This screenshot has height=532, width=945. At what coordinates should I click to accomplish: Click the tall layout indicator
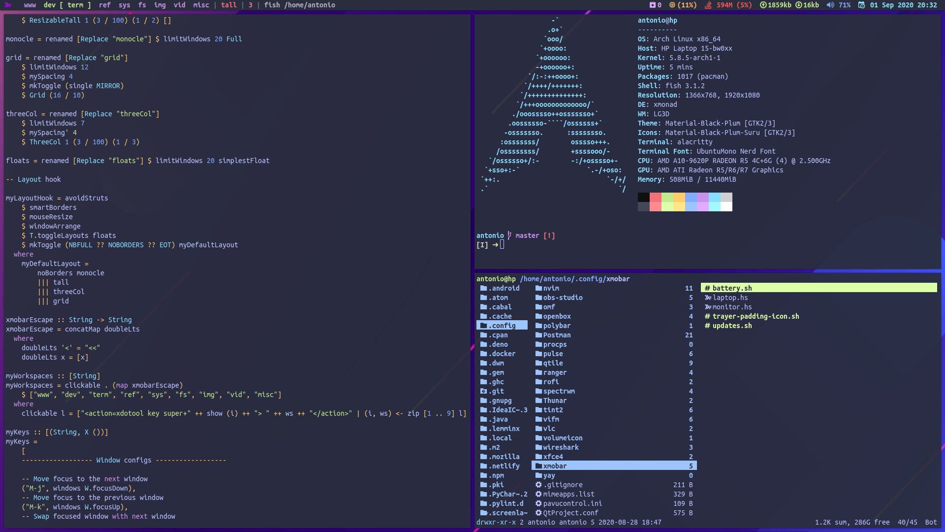click(228, 5)
